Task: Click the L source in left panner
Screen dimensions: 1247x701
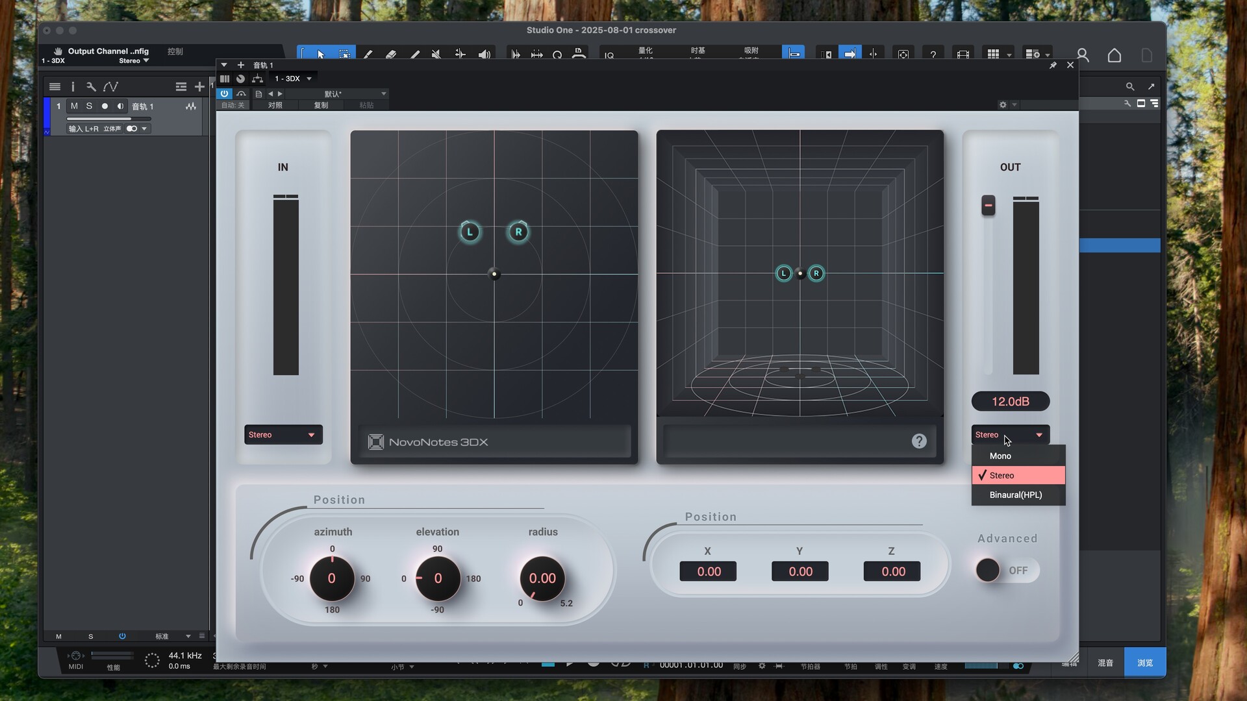Action: 470,232
